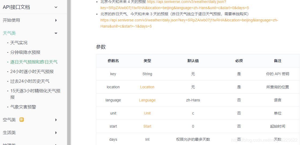Click the location parameter name cell
Viewport: 300px width, 145px height.
[113, 87]
